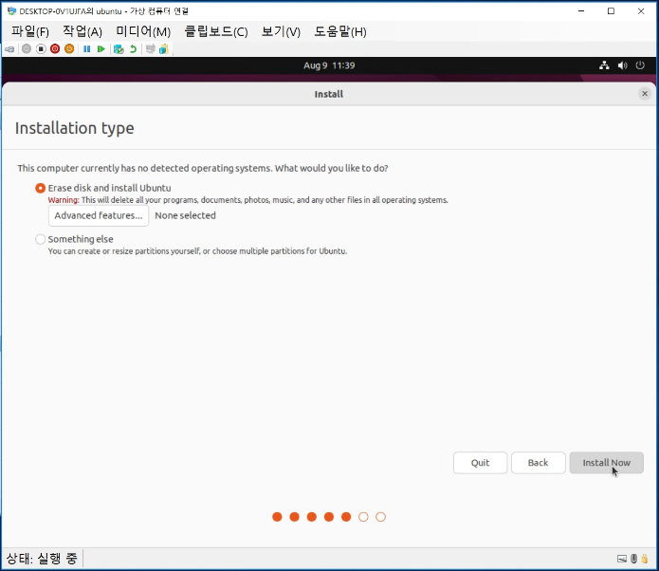Click the last blue-yellow toolbar icon
This screenshot has width=659, height=571.
pyautogui.click(x=164, y=49)
